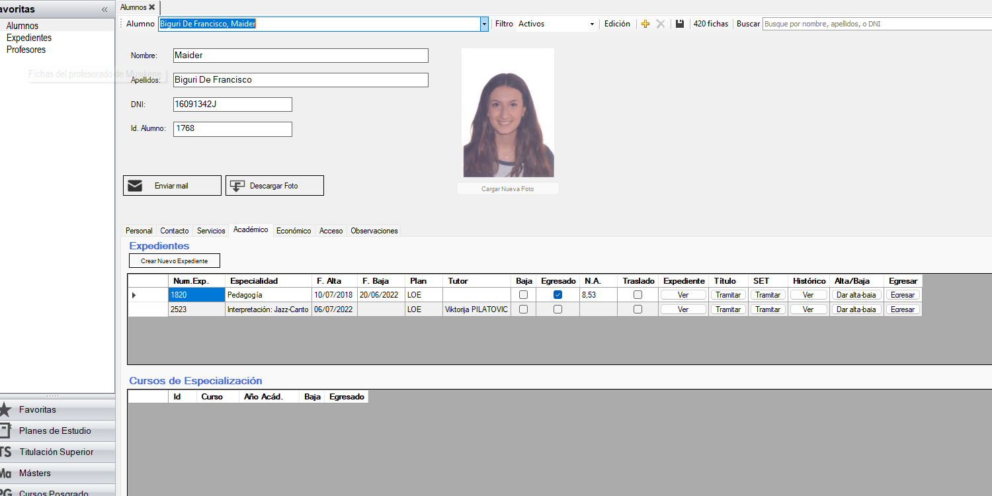The height and width of the screenshot is (496, 992).
Task: Close the Alumnos tab with its X
Action: coord(152,7)
